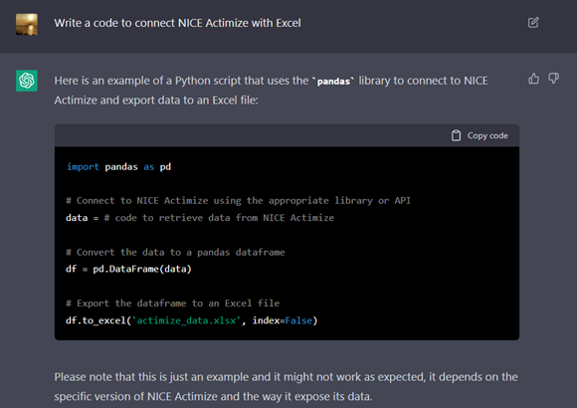Image resolution: width=577 pixels, height=408 pixels.
Task: Click the clipboard icon beside Copy code
Action: pyautogui.click(x=456, y=135)
